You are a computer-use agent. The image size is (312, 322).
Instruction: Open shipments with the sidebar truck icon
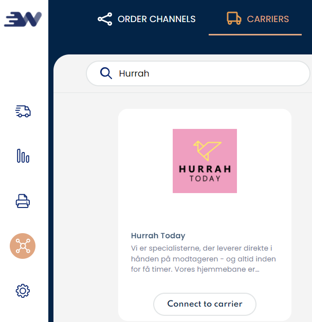pyautogui.click(x=23, y=111)
